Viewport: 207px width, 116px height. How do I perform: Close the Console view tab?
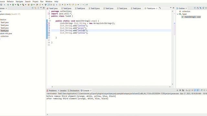coord(91,91)
